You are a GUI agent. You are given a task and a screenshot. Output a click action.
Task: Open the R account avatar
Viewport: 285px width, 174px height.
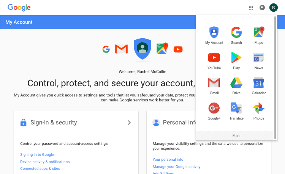273,8
